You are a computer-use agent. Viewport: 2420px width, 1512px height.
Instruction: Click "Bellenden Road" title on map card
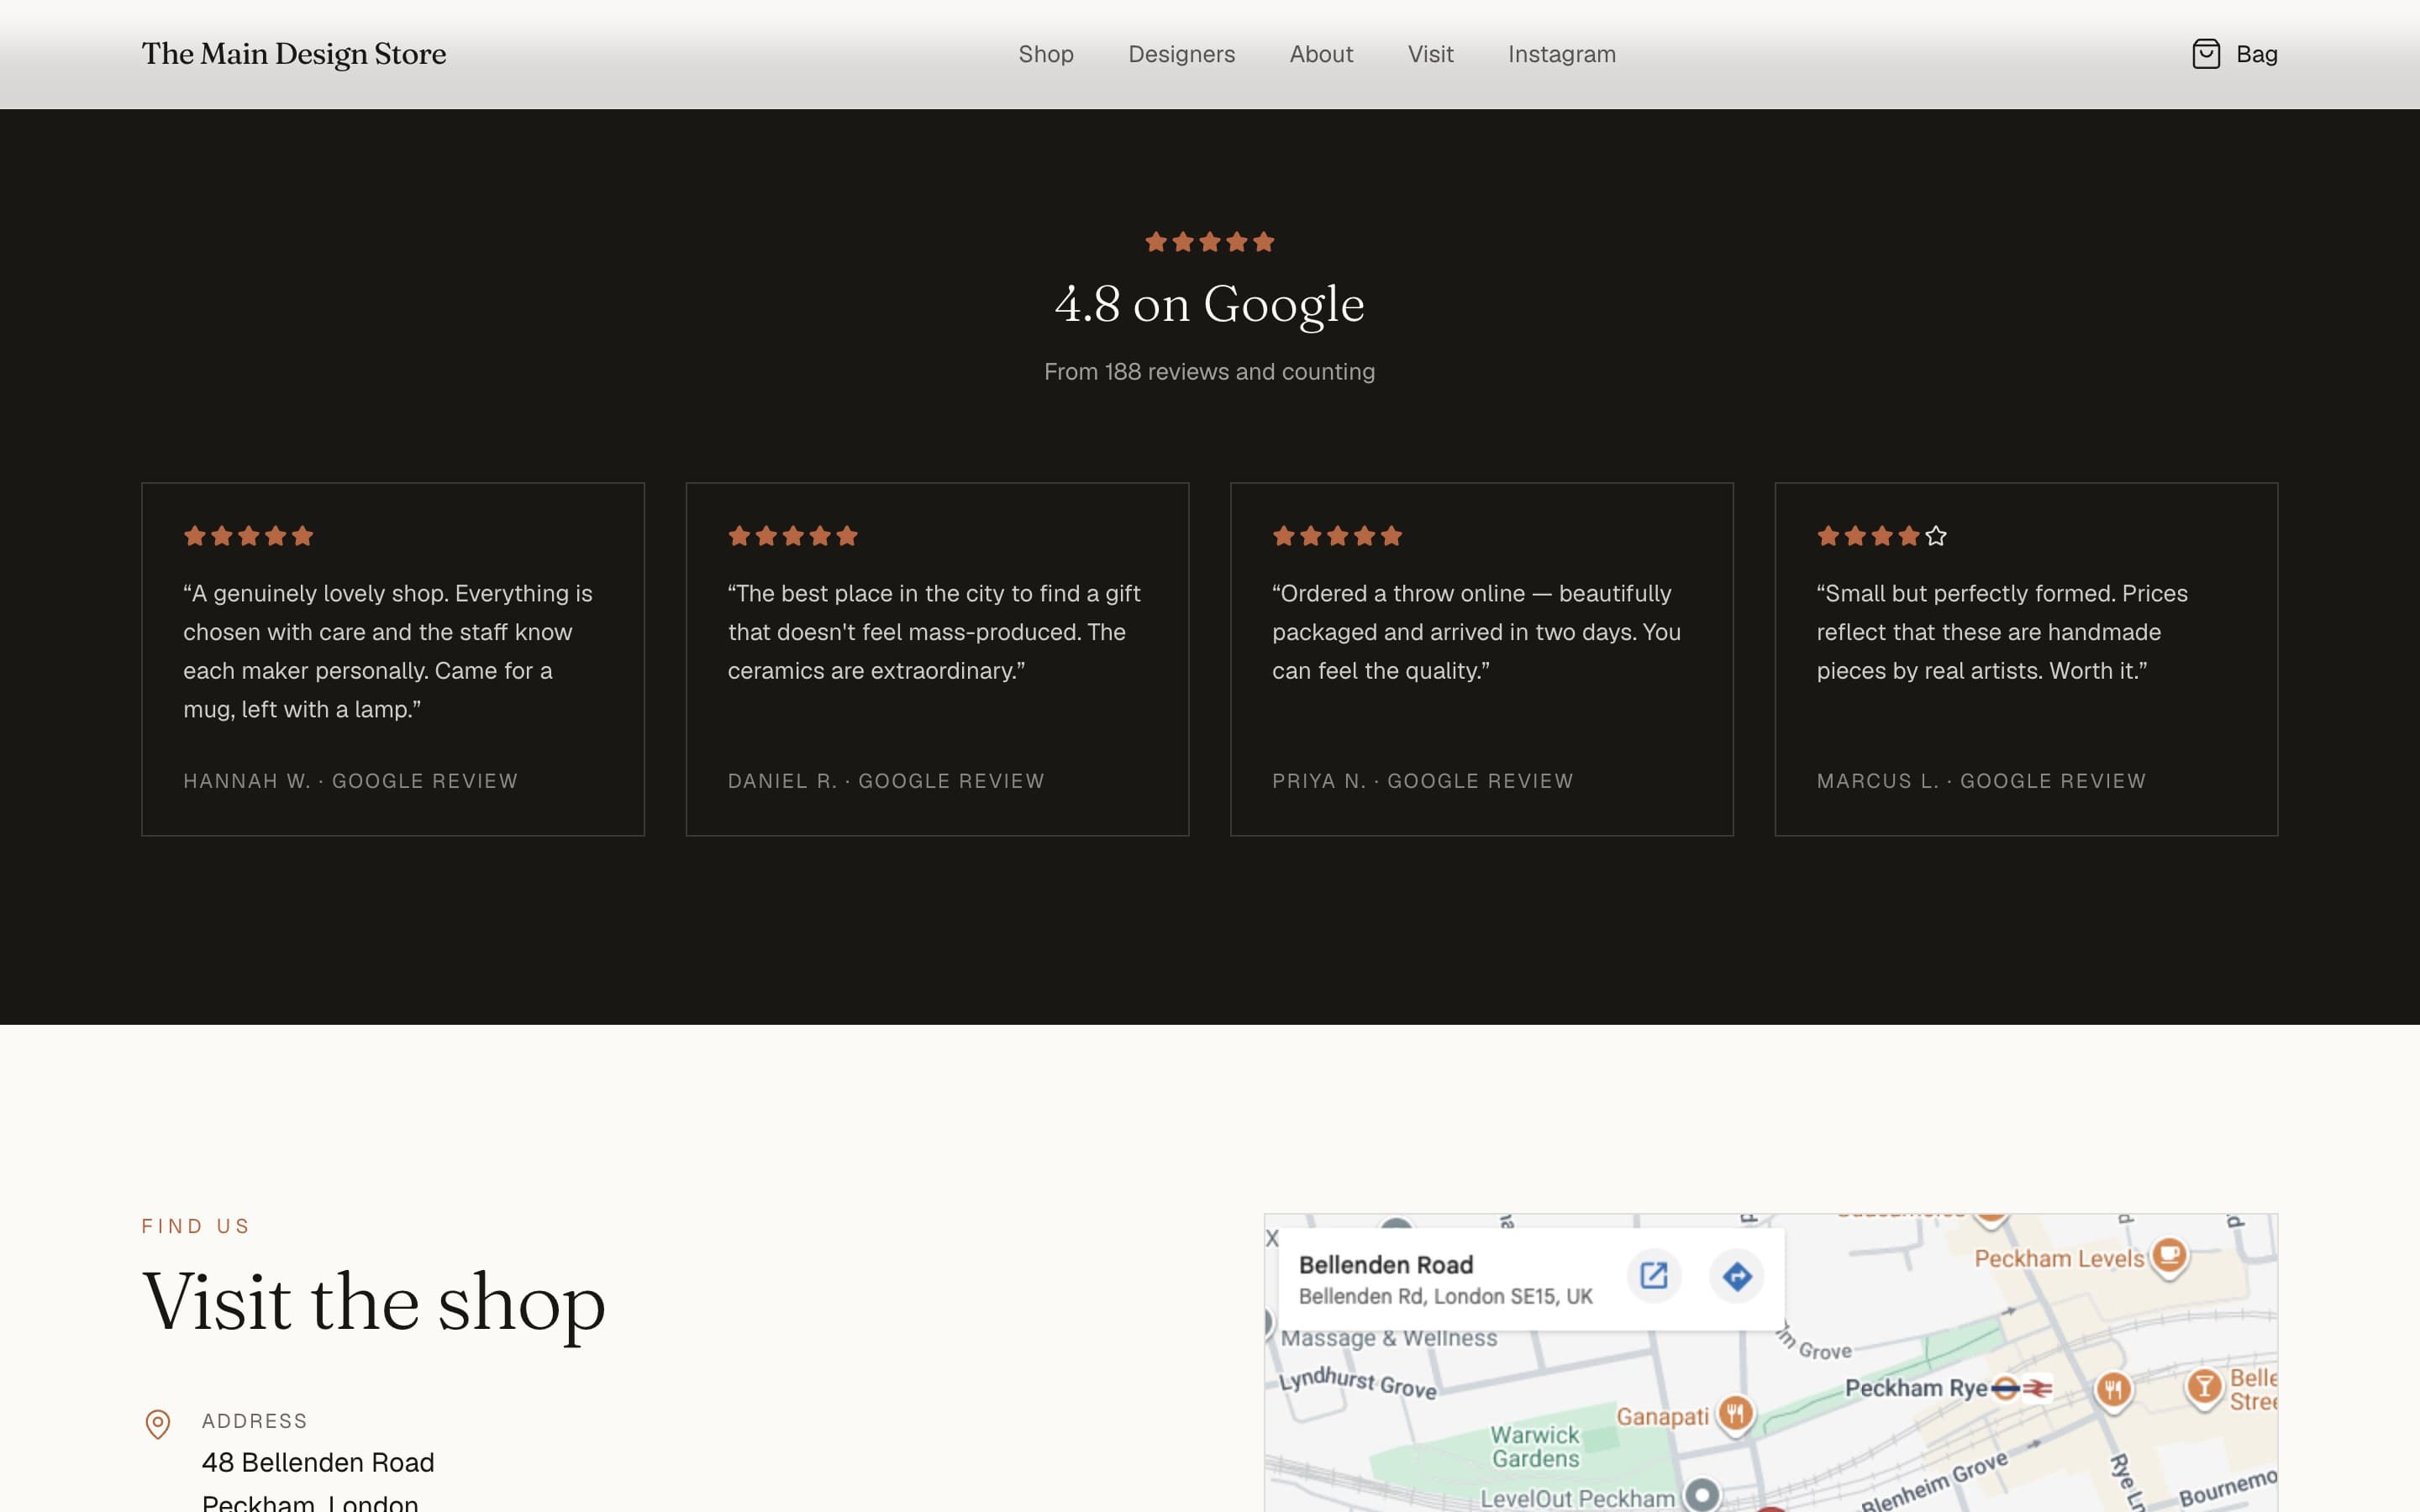1386,1265
